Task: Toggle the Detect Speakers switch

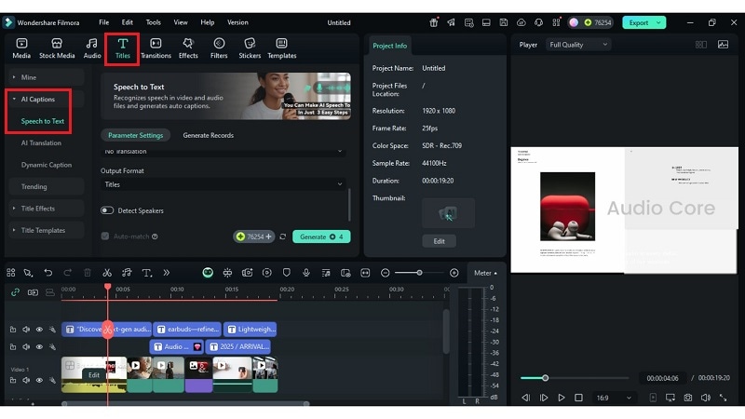Action: pyautogui.click(x=107, y=210)
